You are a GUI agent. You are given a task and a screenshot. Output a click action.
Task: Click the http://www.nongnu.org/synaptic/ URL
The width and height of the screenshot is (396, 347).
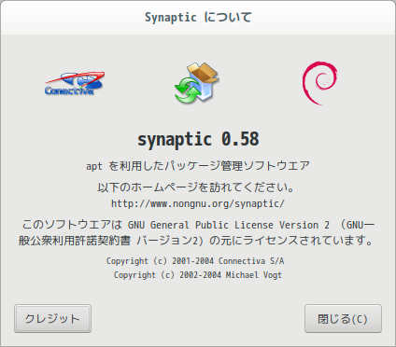pyautogui.click(x=198, y=203)
